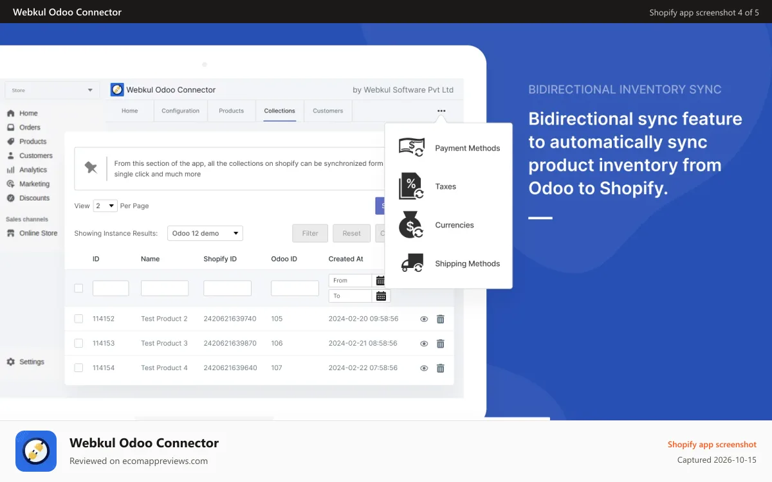This screenshot has height=482, width=772.
Task: Select the checkbox for row 114154
Action: (x=78, y=368)
